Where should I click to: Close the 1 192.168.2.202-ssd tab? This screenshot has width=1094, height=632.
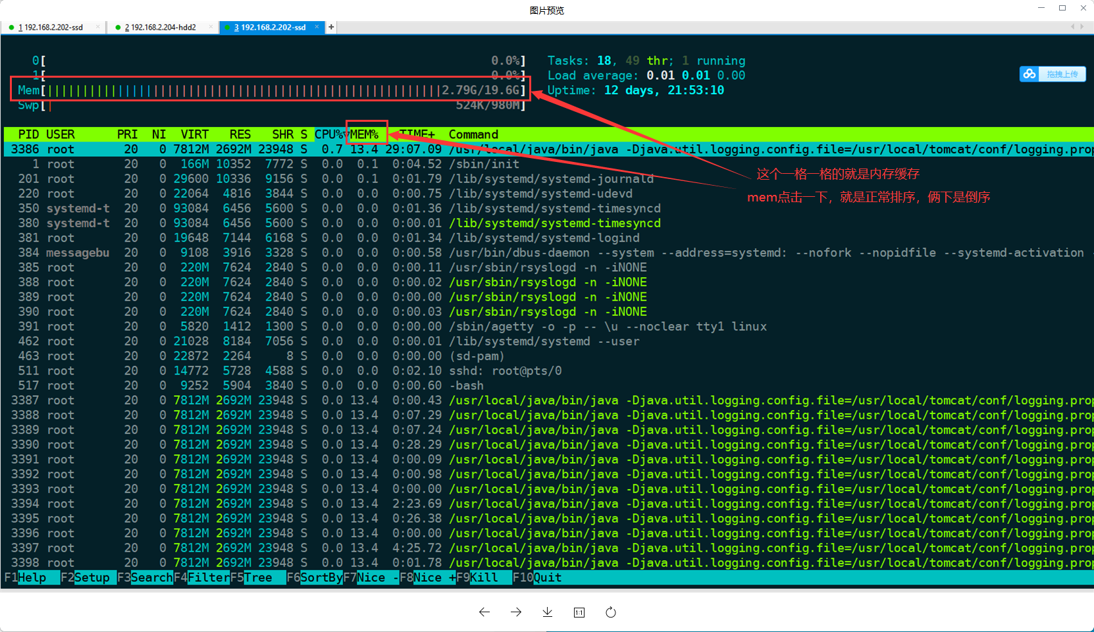click(98, 27)
